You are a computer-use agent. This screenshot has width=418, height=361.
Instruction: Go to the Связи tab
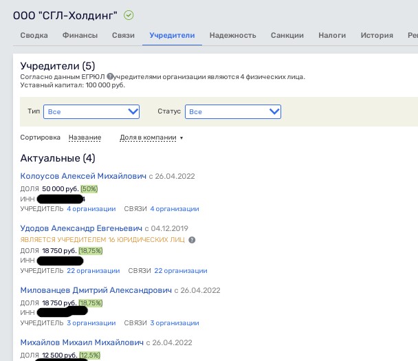pos(123,36)
